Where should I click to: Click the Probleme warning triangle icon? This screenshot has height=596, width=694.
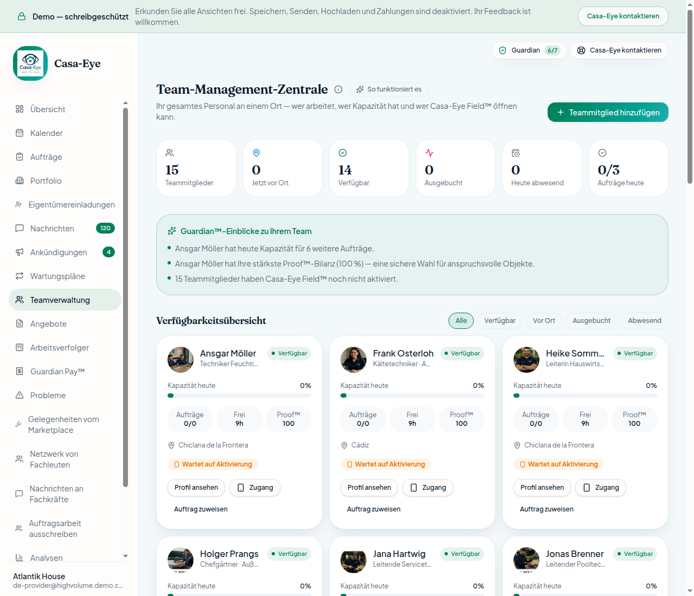click(x=20, y=395)
